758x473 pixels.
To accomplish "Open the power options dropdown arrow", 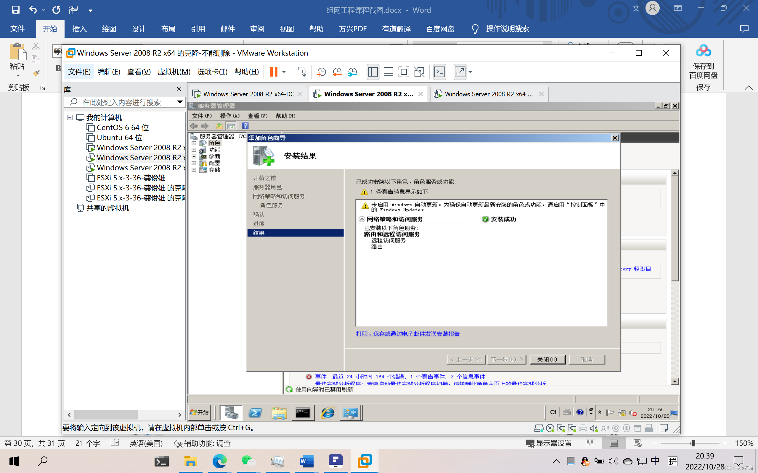I will click(284, 72).
